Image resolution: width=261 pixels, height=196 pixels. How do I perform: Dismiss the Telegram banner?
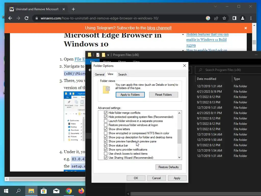(x=245, y=28)
